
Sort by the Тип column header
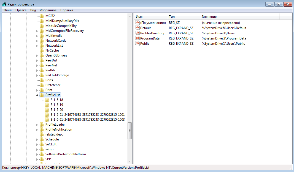pos(184,17)
